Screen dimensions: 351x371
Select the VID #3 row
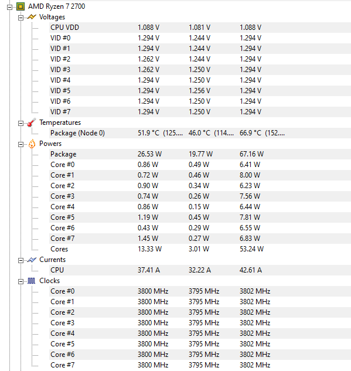[x=200, y=70]
